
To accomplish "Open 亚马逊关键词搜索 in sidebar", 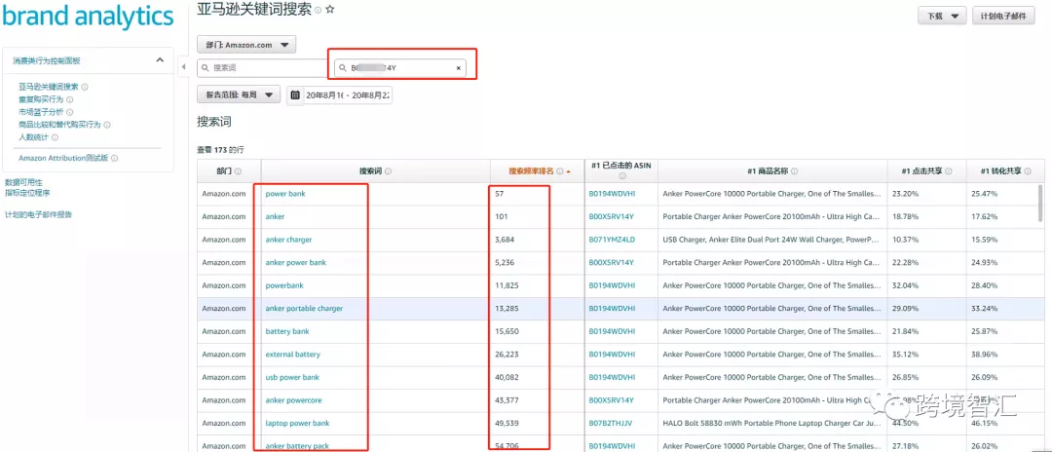I will [49, 87].
